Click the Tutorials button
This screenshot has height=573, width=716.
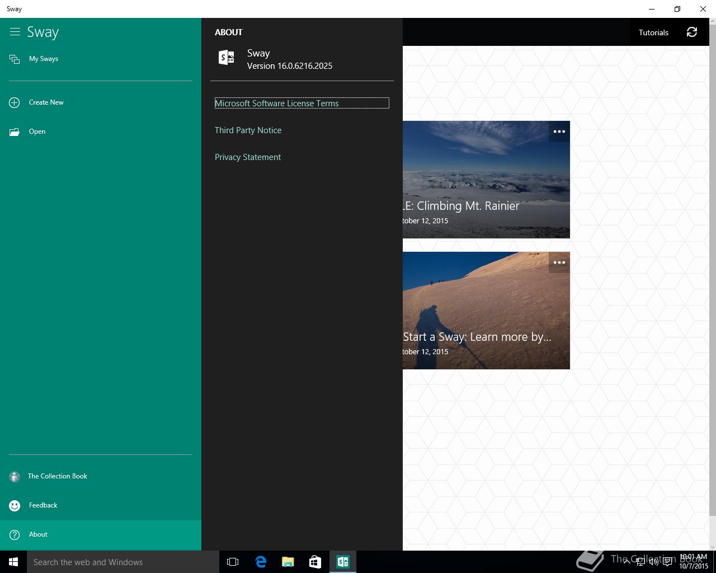point(653,32)
